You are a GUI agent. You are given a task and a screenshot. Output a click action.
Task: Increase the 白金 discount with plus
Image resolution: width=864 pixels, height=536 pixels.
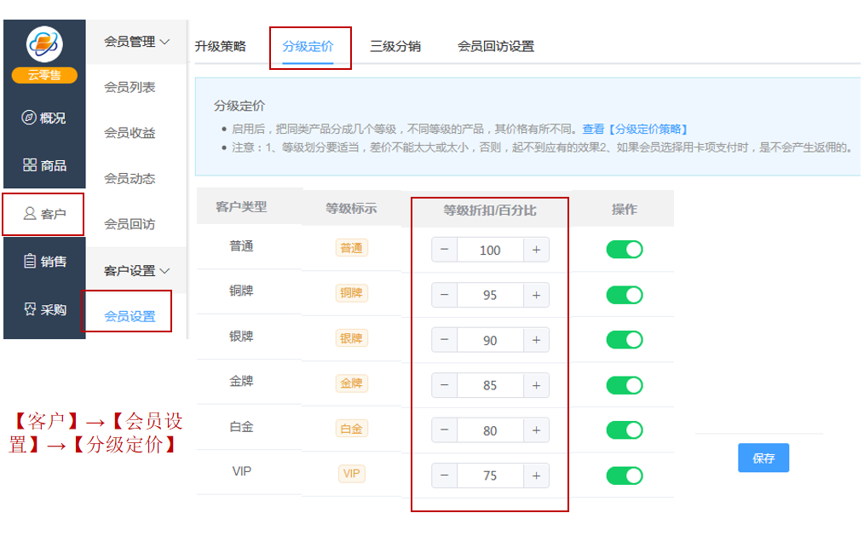(536, 430)
